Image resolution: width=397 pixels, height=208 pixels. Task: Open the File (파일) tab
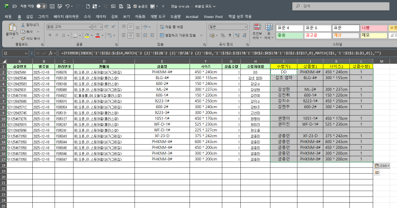coord(8,16)
